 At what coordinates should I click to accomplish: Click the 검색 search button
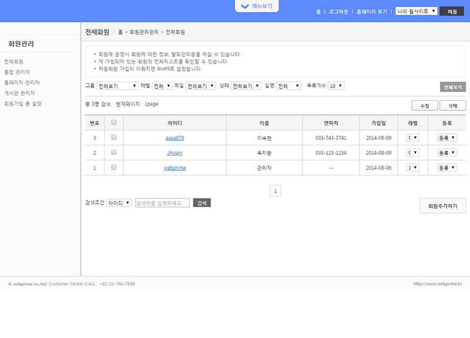coord(202,203)
